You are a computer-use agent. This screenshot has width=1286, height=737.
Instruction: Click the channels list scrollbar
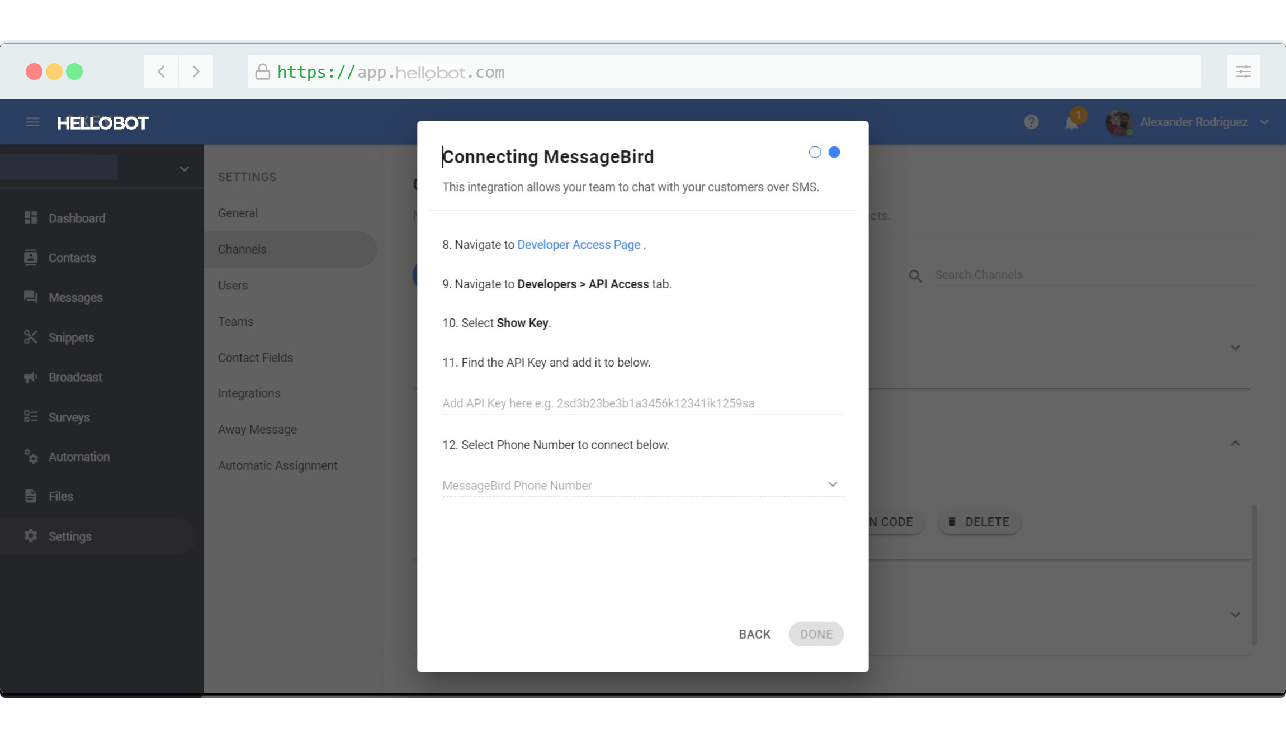coord(1254,575)
